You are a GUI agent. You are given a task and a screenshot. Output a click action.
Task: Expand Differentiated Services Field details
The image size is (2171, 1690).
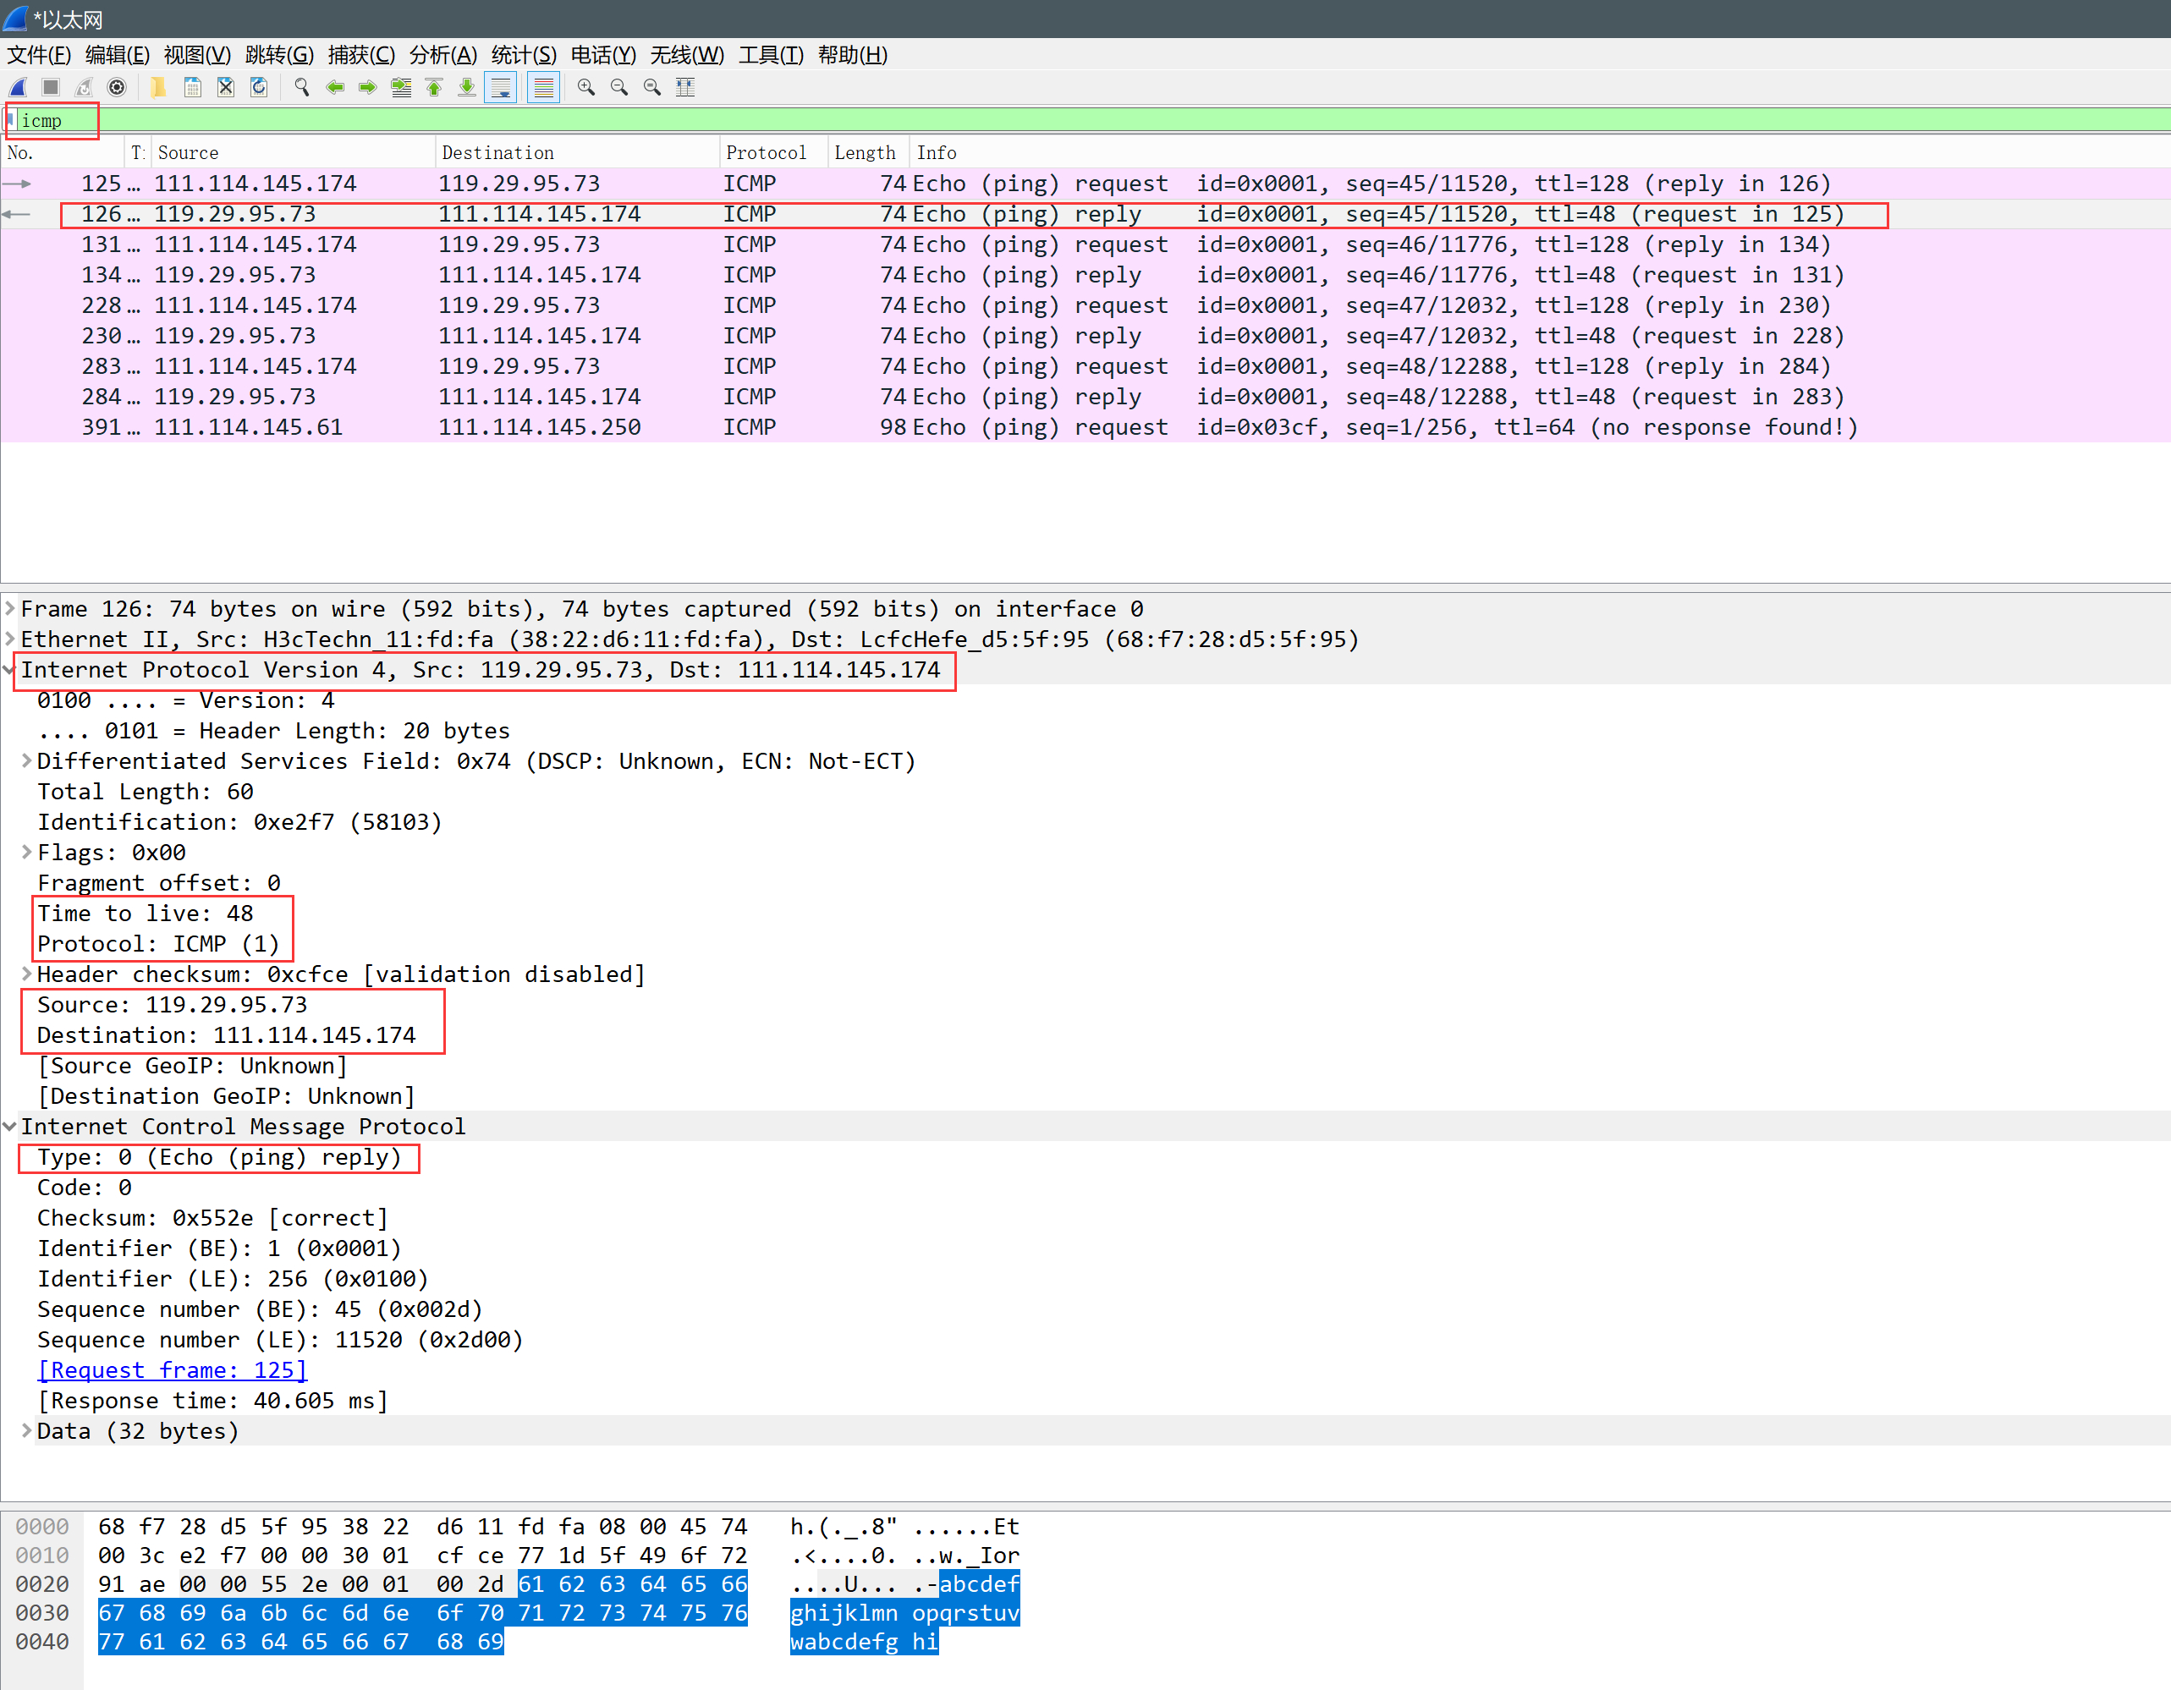pos(27,761)
